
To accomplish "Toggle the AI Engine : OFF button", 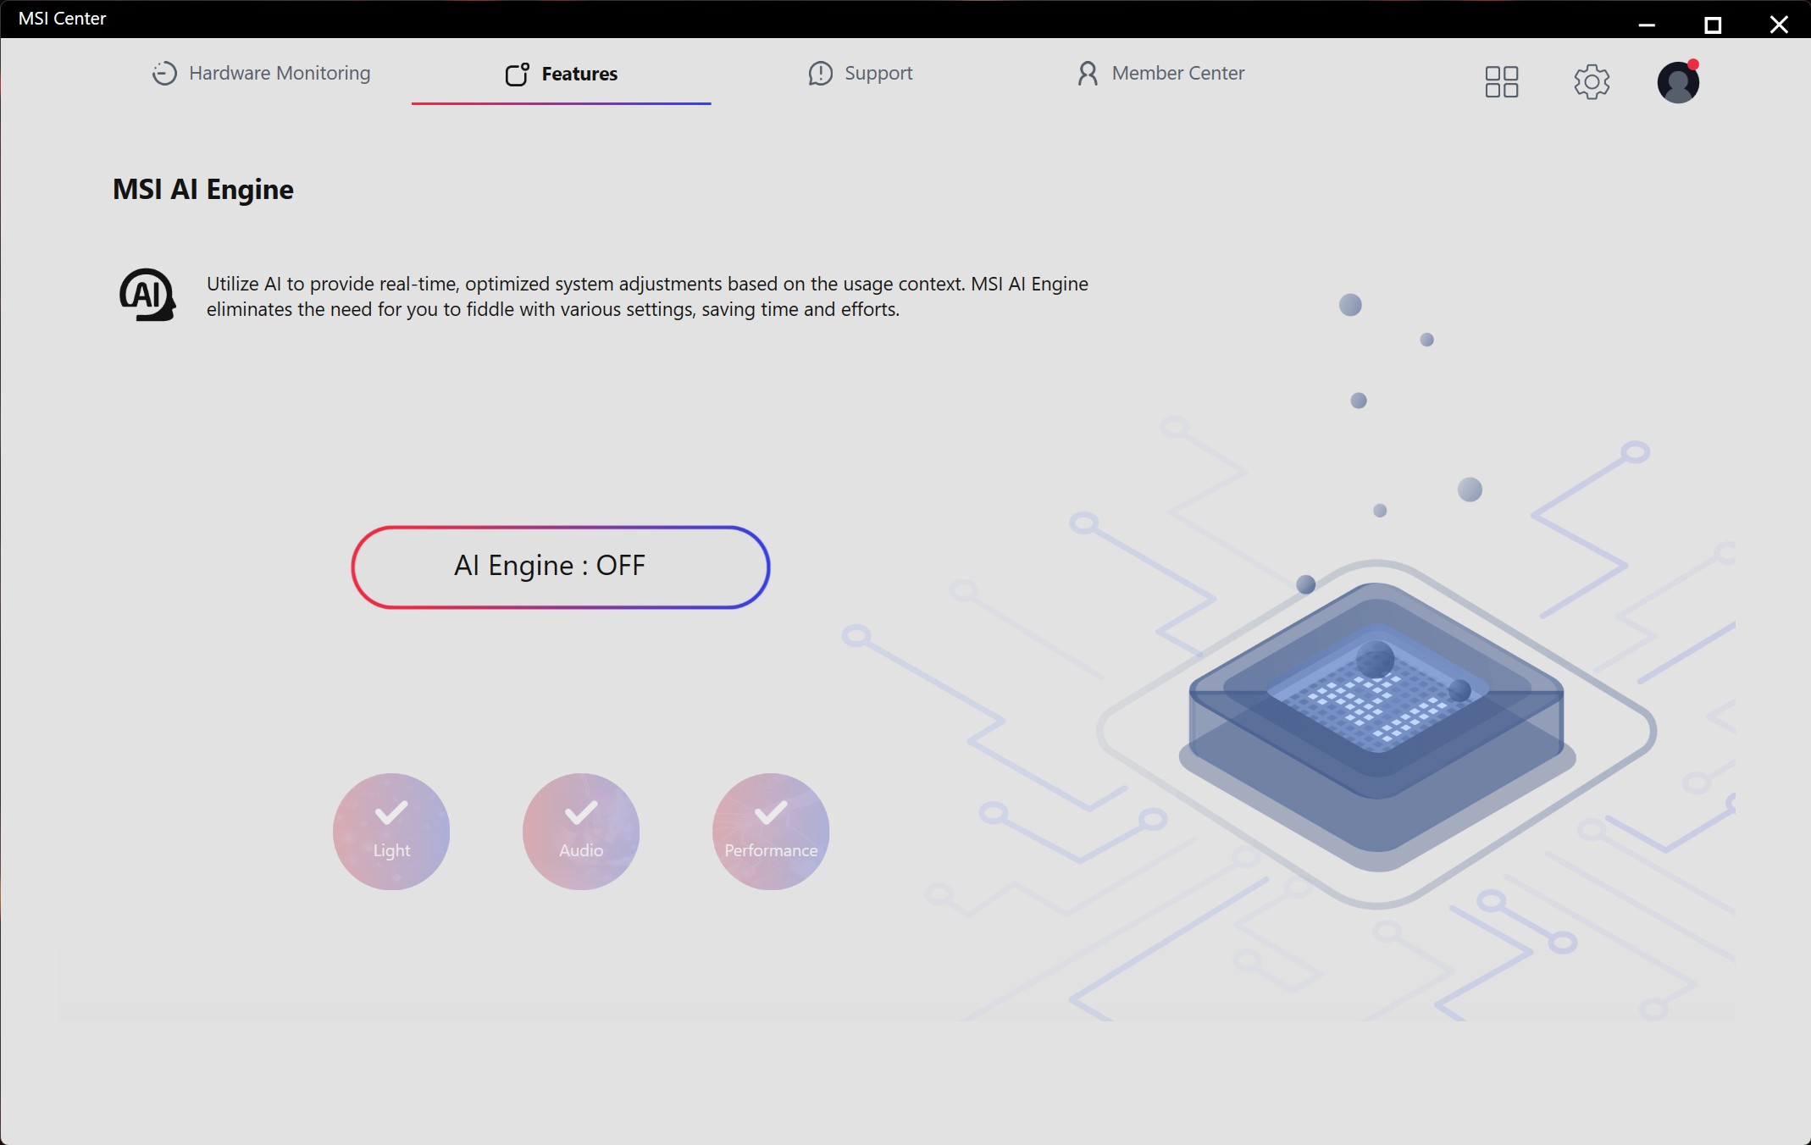I will [561, 567].
